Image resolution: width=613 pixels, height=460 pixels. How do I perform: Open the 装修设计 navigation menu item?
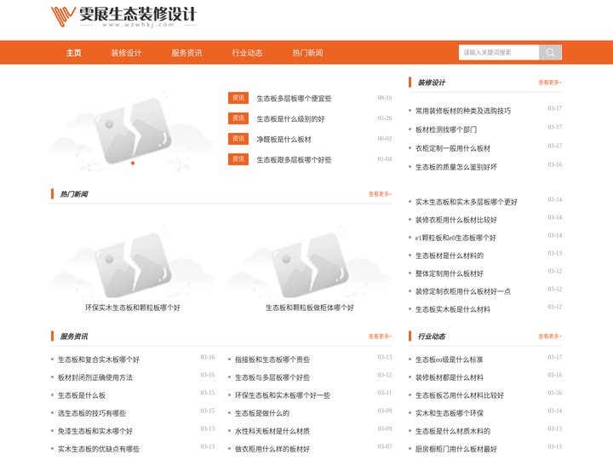coord(126,53)
